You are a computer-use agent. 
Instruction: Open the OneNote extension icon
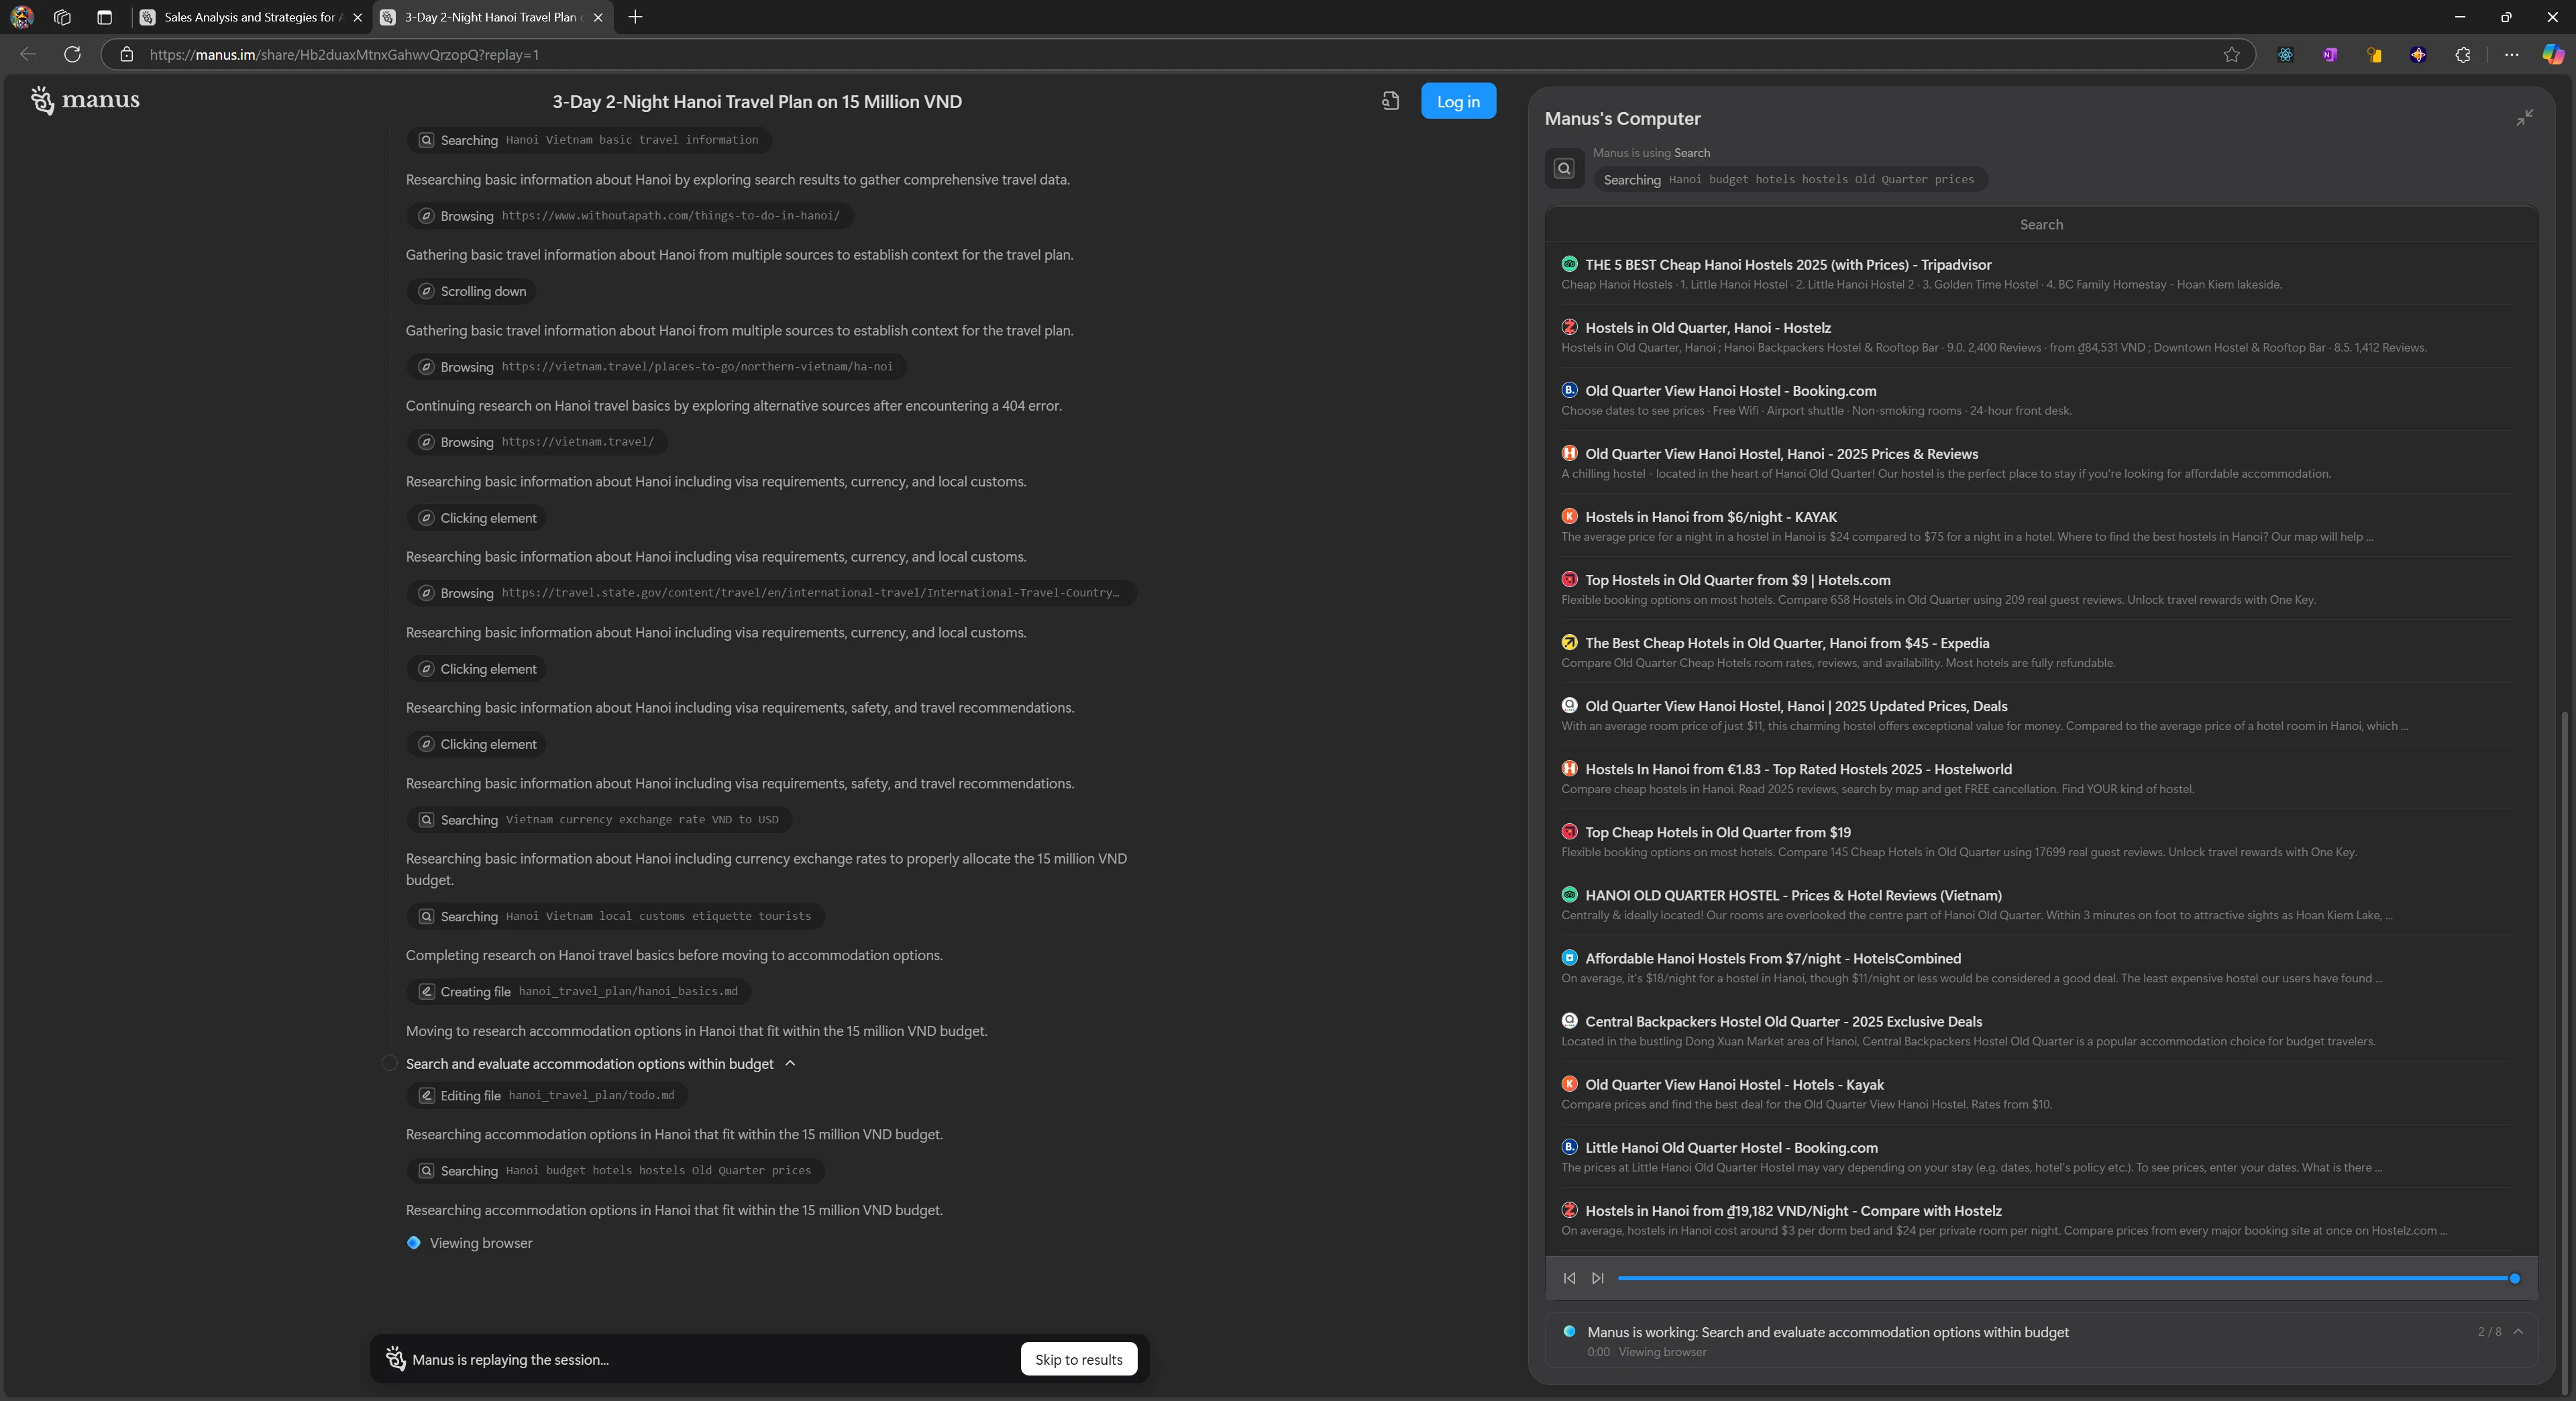tap(2330, 54)
